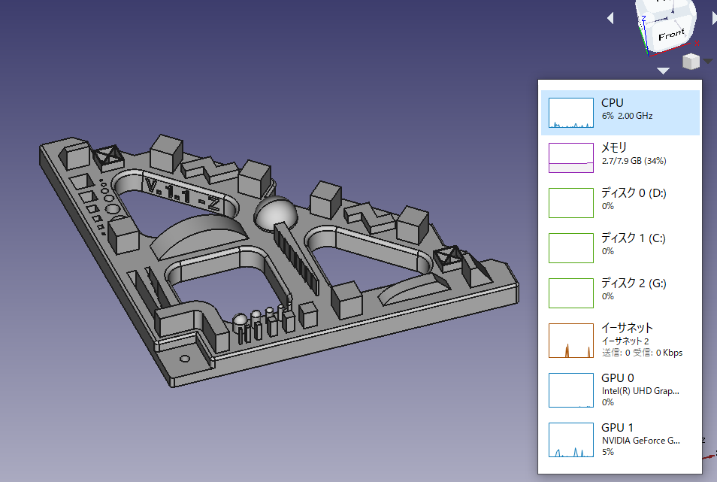Click the イーサネット traffic graph thumbnail
Screen dimensions: 717x482
point(570,340)
